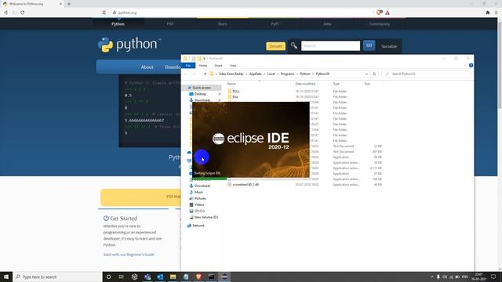Refresh the Explorer folder view

point(374,74)
